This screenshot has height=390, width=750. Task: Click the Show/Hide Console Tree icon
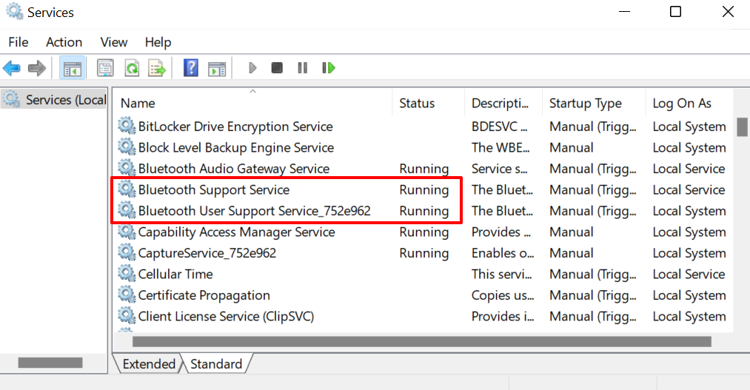[x=72, y=68]
